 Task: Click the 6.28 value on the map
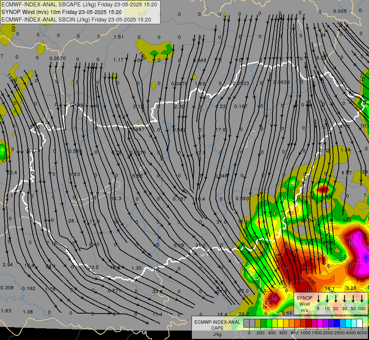(117, 152)
